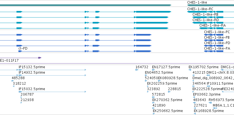Select the IP14932.5prime EST
Image resolution: width=234 pixels, height=115 pixels.
[32, 73]
